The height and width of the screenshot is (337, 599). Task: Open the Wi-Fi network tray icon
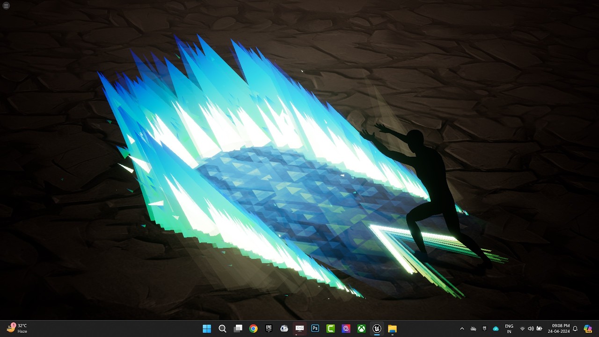[x=522, y=329]
